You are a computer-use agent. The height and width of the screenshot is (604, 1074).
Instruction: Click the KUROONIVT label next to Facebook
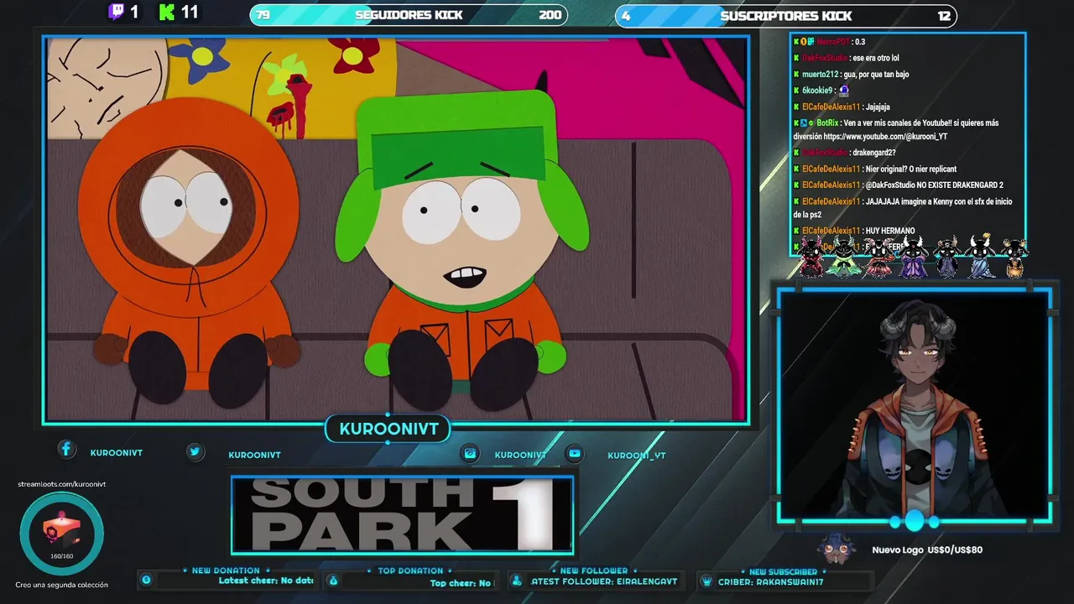click(x=116, y=452)
